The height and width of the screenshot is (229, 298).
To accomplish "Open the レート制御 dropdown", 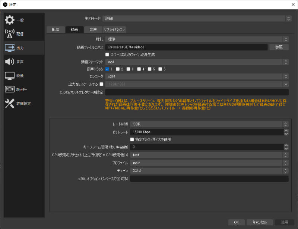I will click(209, 124).
